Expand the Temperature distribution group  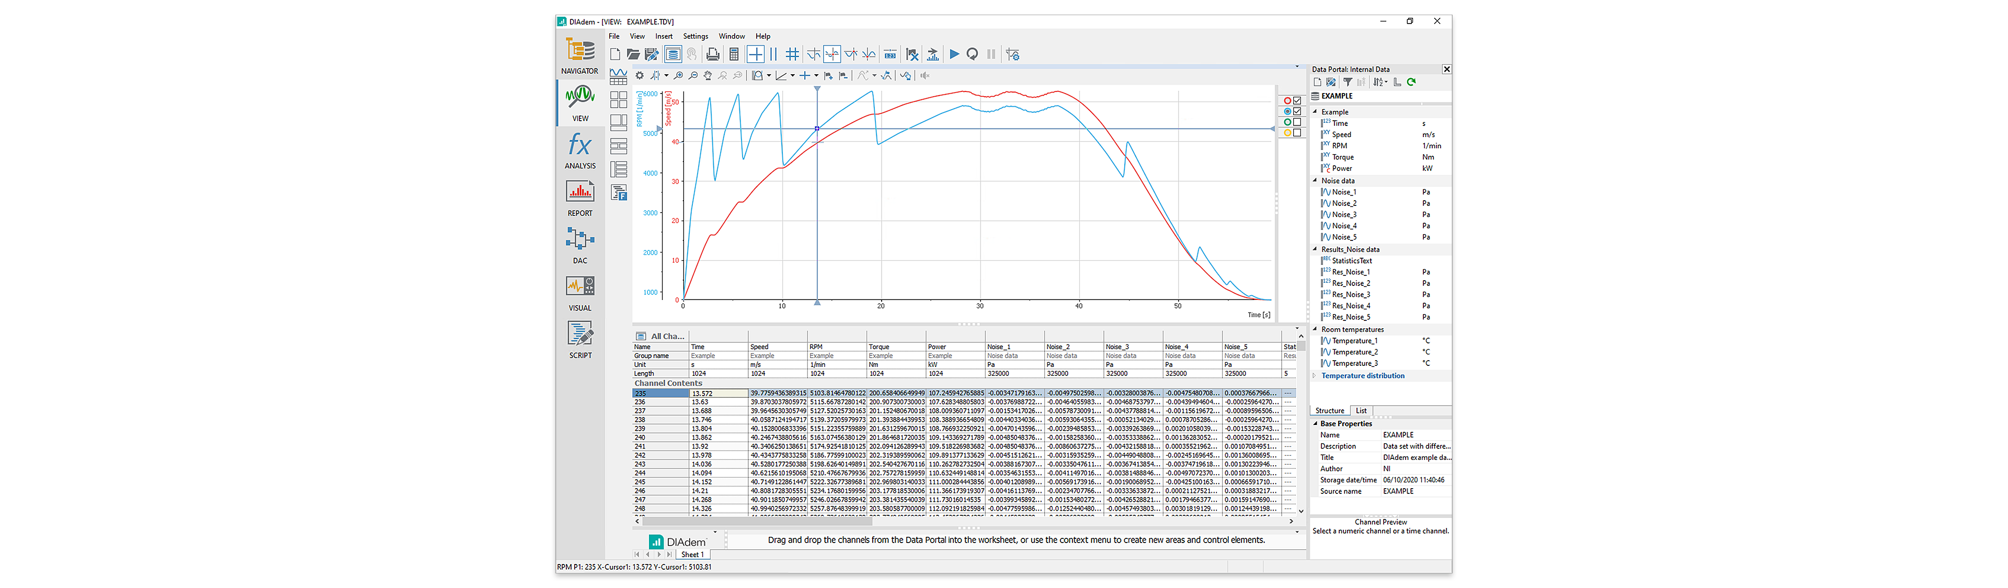pyautogui.click(x=1315, y=376)
